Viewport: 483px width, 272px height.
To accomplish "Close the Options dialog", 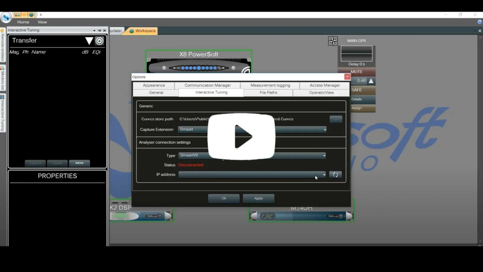I will click(x=347, y=77).
